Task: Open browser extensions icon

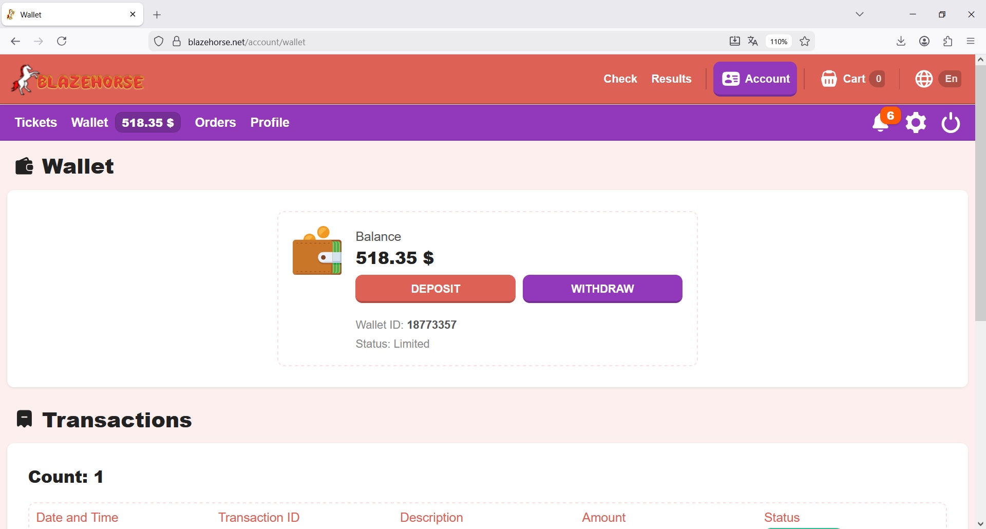Action: 949,42
